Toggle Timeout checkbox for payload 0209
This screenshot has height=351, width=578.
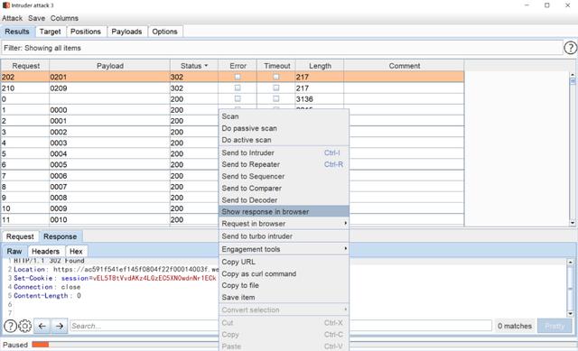(276, 88)
